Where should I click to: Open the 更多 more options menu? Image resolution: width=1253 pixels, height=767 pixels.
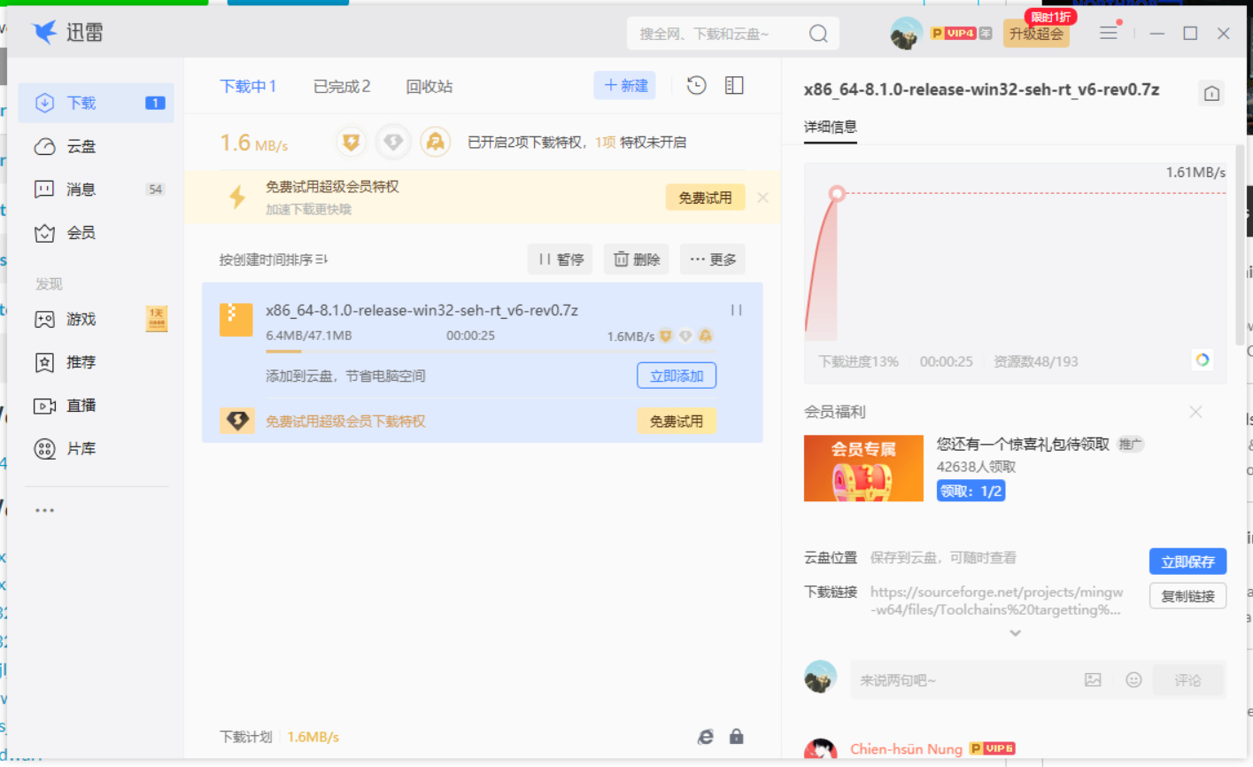713,260
